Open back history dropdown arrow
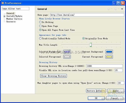Screen dimensions: 126x103 pos(112,9)
